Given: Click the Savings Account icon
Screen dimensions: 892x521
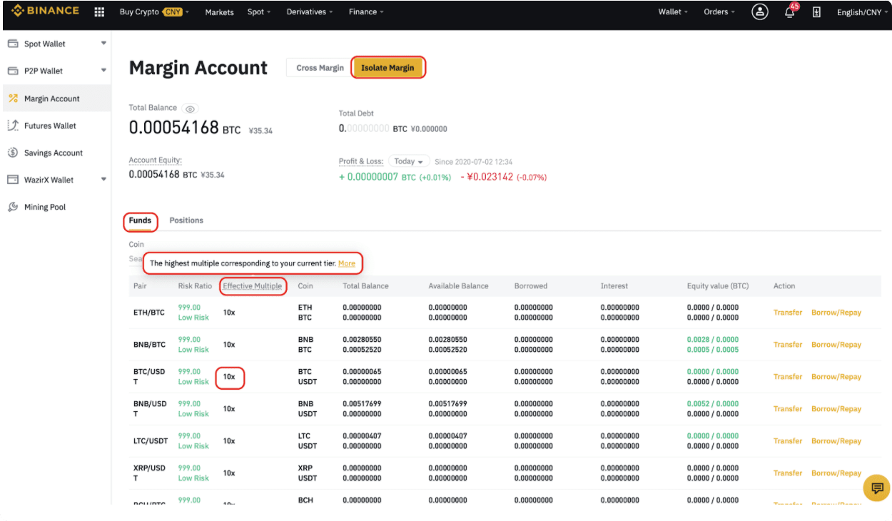Looking at the screenshot, I should pos(13,153).
